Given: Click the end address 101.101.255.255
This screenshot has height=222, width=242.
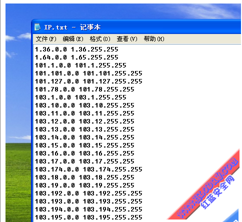Looking at the screenshot, I should click(x=112, y=73).
